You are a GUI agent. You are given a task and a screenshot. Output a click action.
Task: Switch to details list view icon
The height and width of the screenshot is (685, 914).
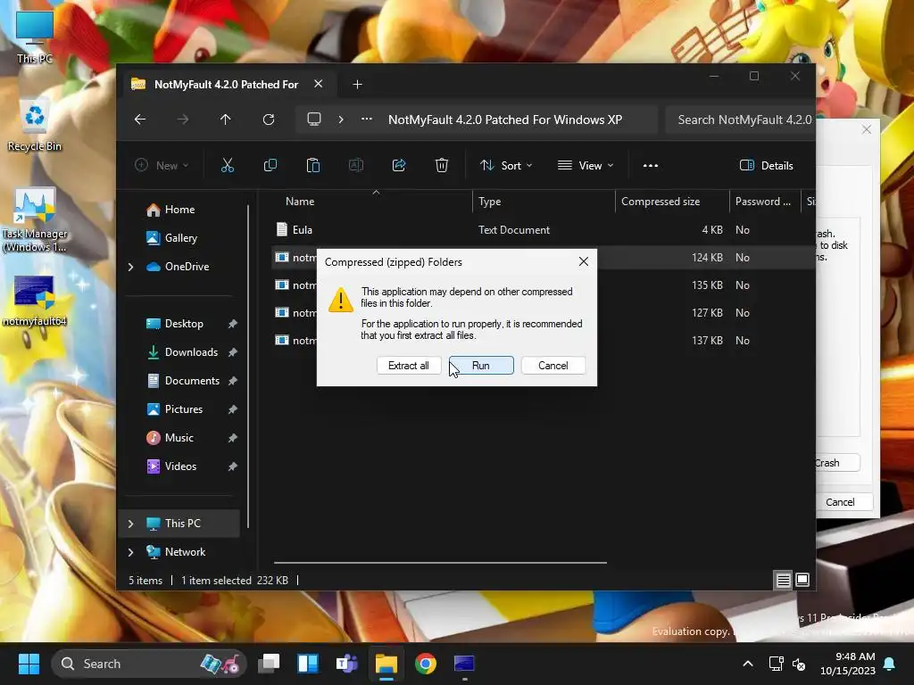783,580
